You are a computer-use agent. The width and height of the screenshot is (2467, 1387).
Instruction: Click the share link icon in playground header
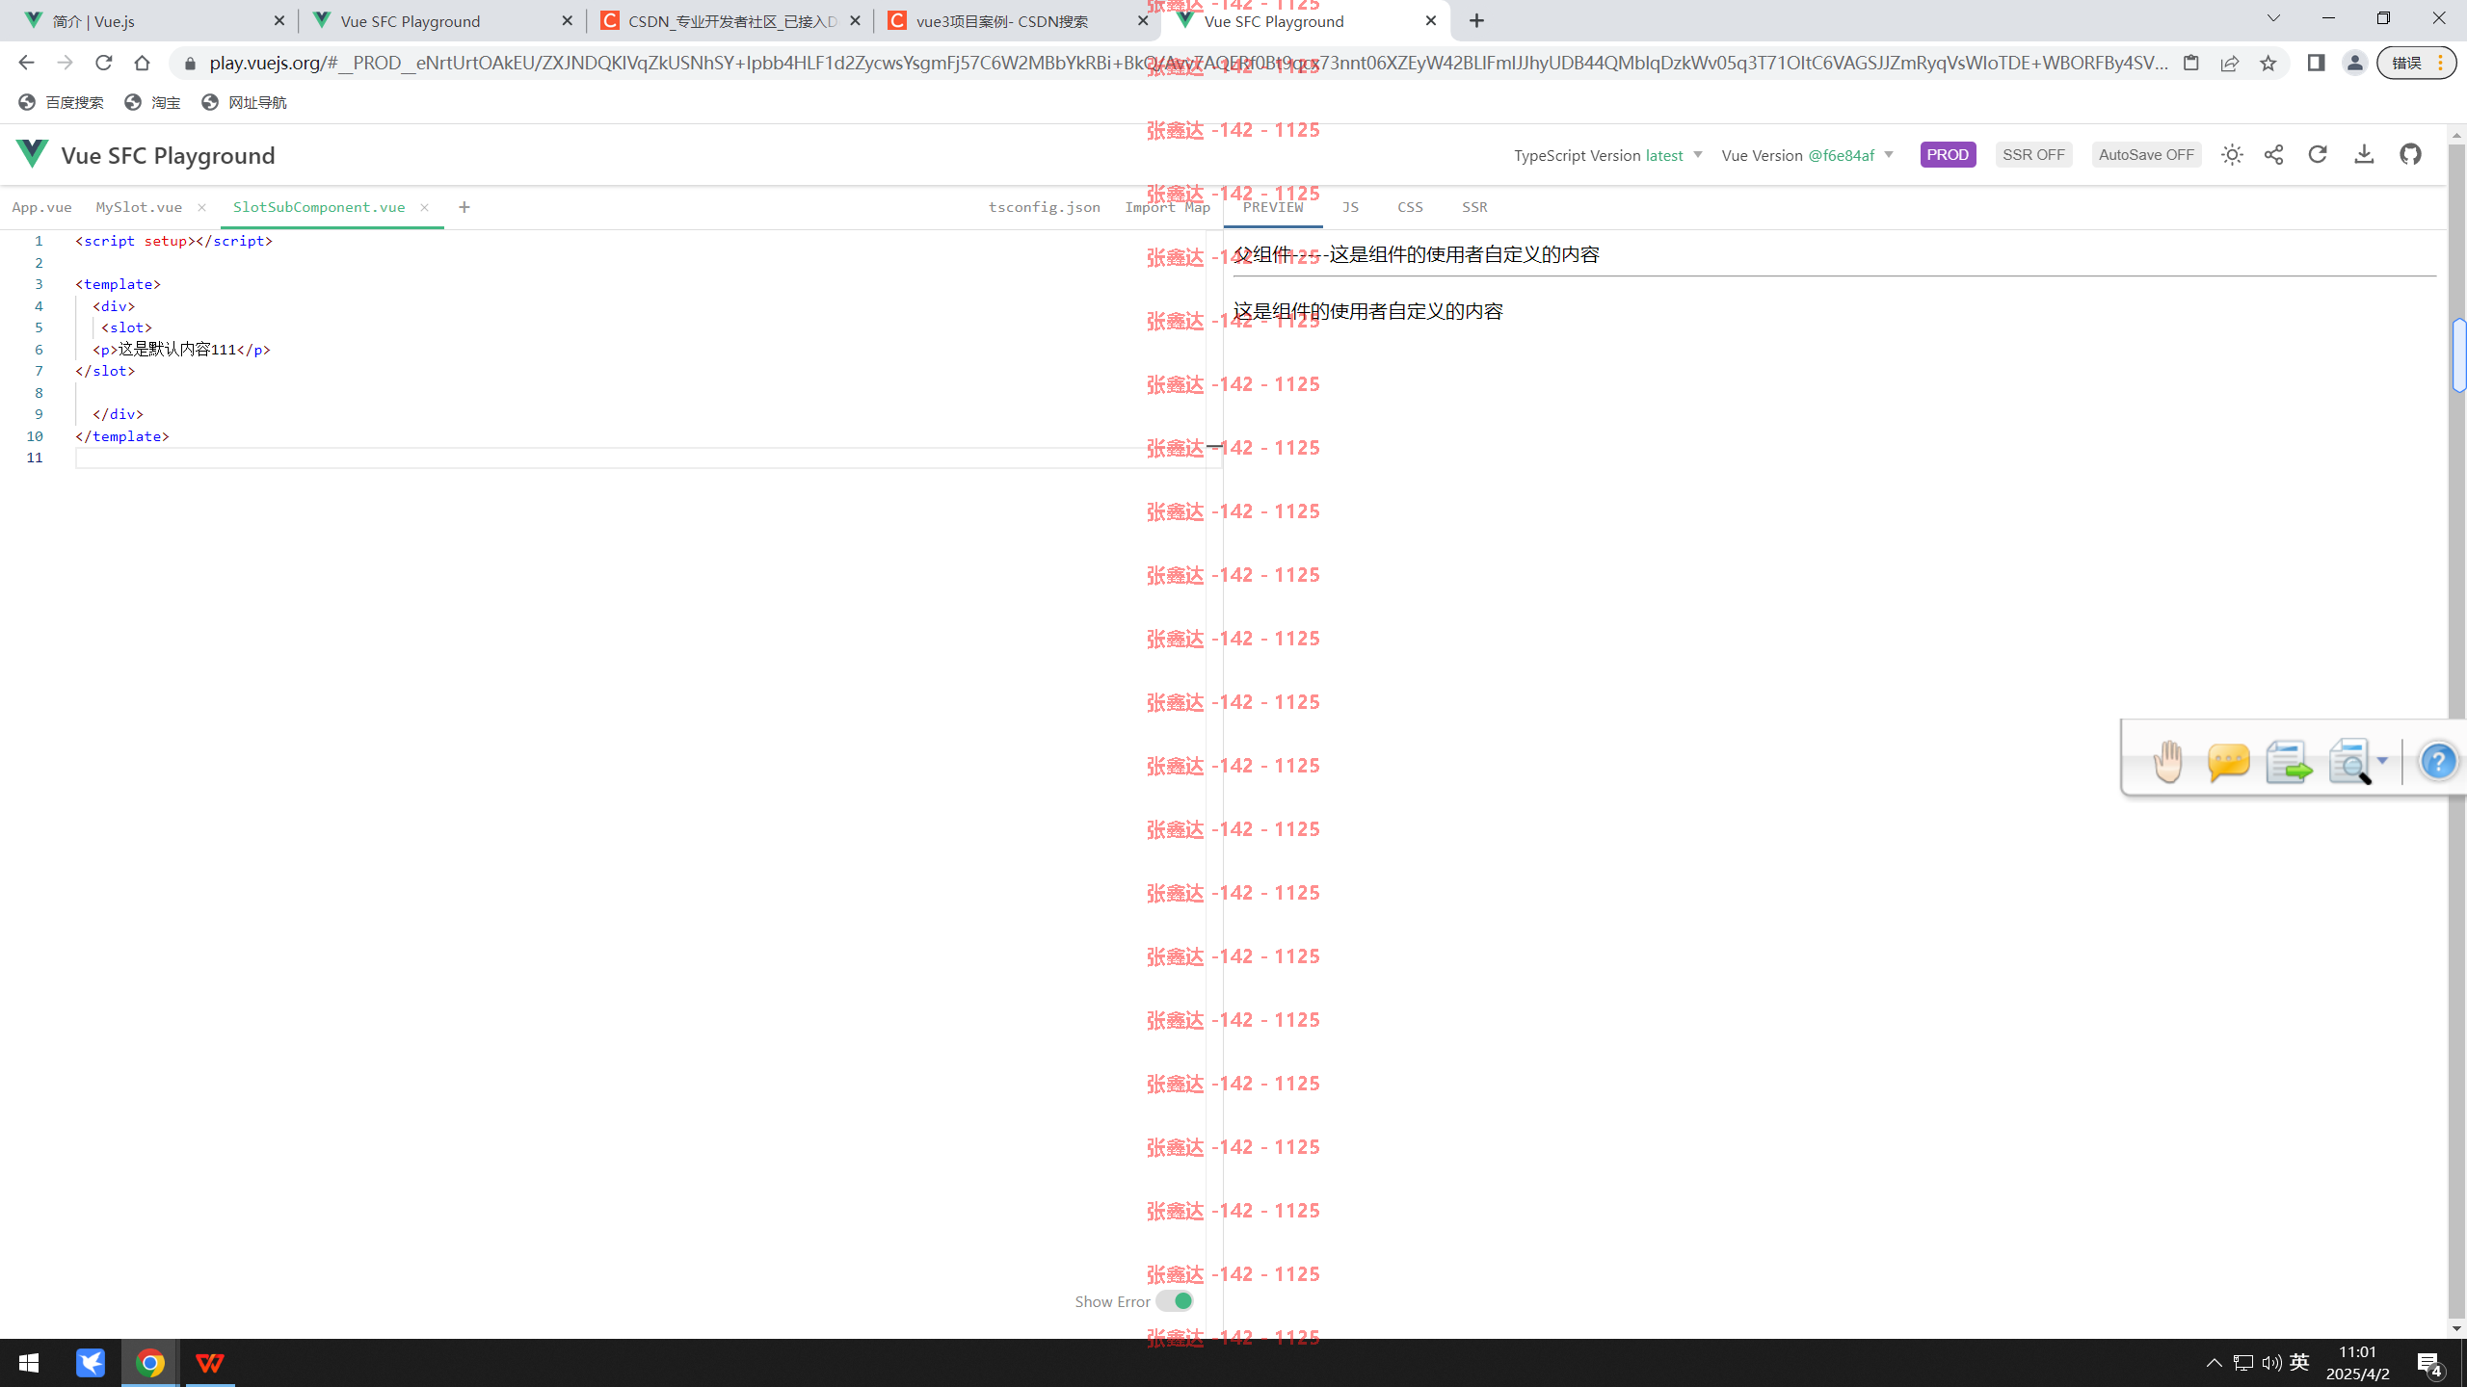tap(2274, 155)
